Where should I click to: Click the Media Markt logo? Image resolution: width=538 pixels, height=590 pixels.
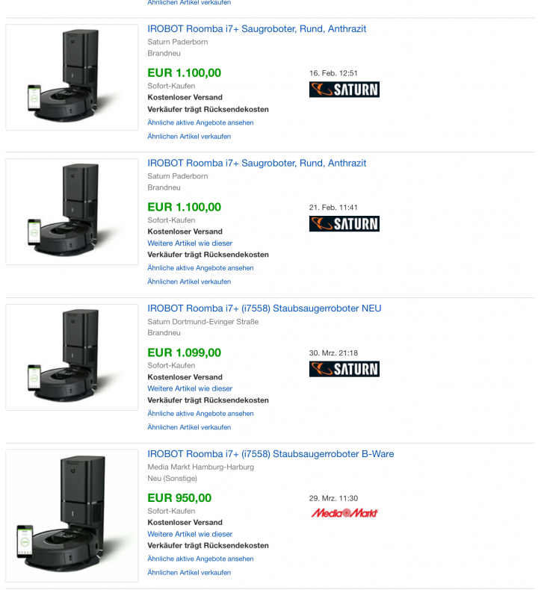point(344,513)
